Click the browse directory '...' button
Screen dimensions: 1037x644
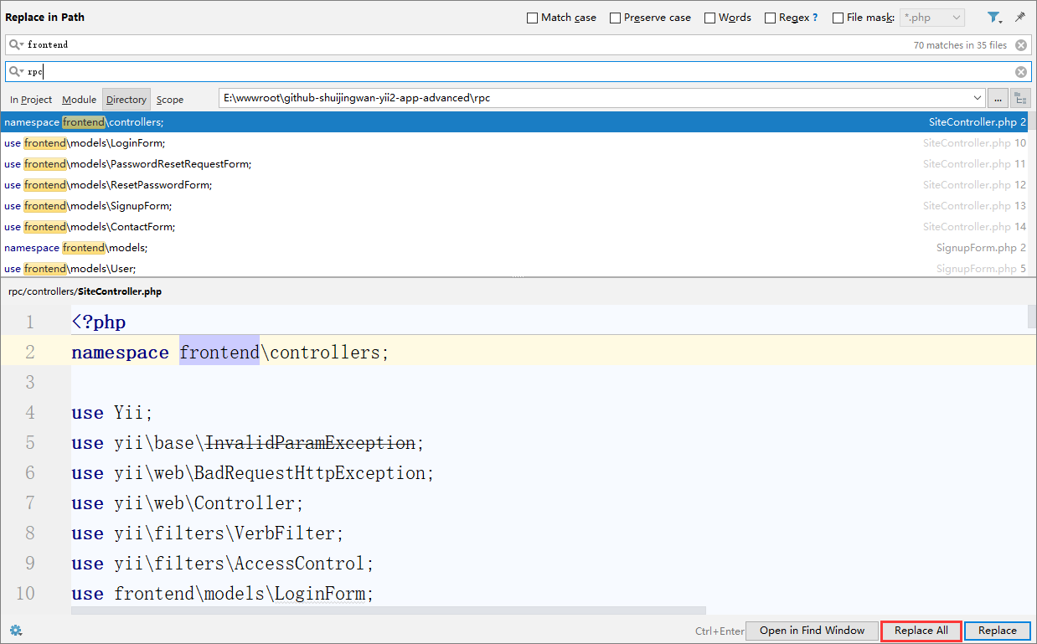[x=997, y=99]
